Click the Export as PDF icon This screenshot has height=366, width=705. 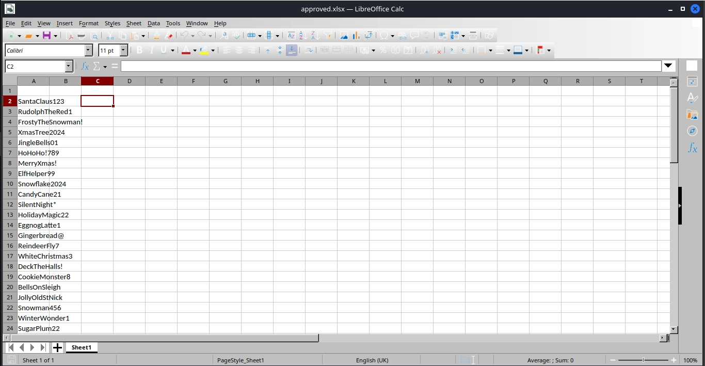point(69,36)
